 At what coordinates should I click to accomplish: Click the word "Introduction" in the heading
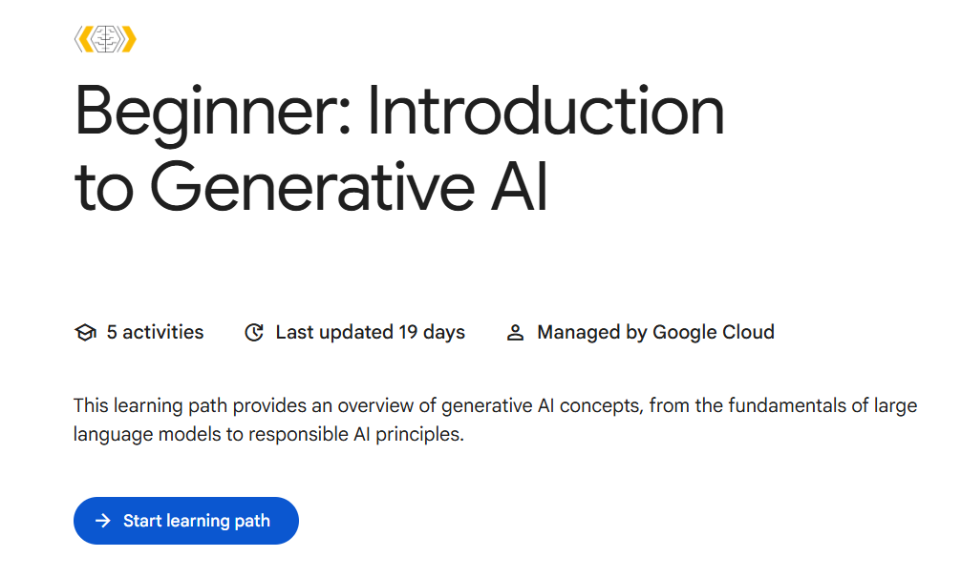545,112
